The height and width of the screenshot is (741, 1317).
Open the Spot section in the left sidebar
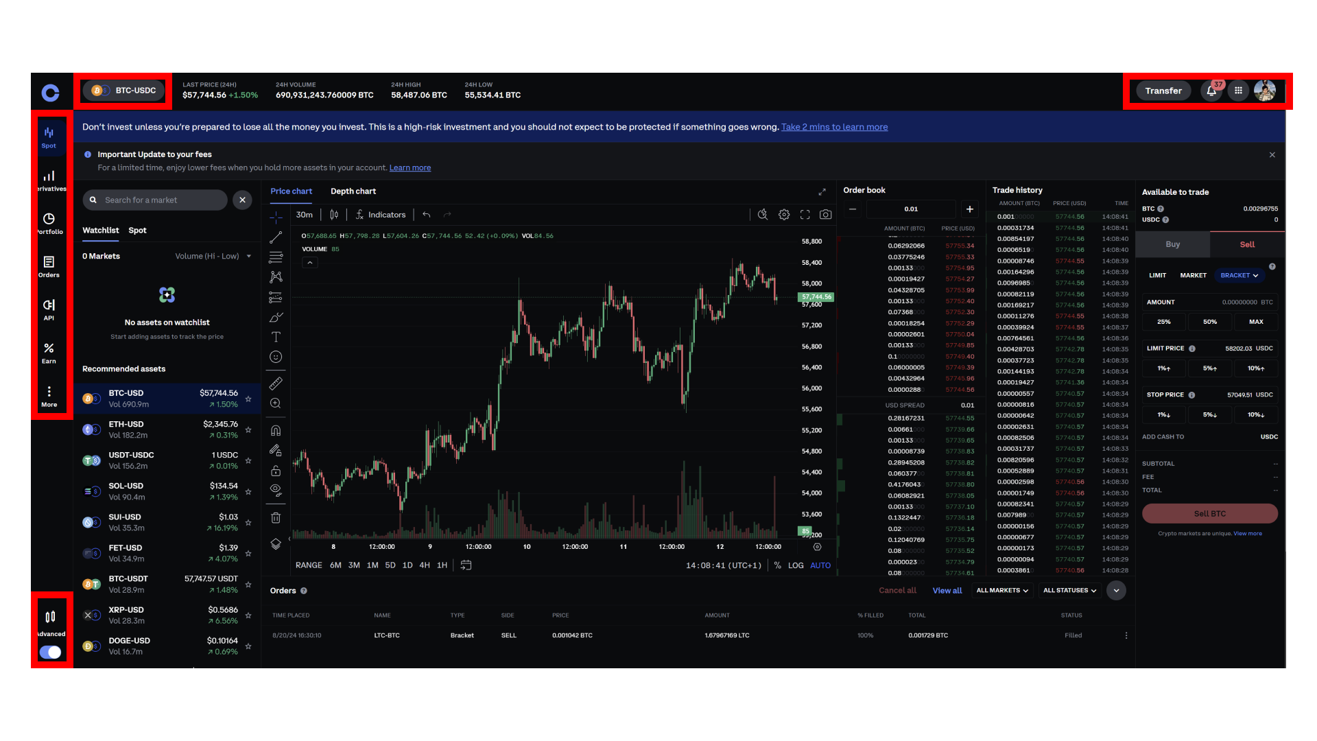49,136
